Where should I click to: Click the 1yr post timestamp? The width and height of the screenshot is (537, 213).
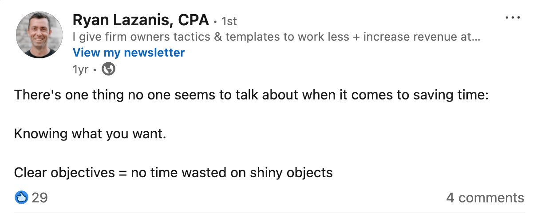tap(80, 69)
